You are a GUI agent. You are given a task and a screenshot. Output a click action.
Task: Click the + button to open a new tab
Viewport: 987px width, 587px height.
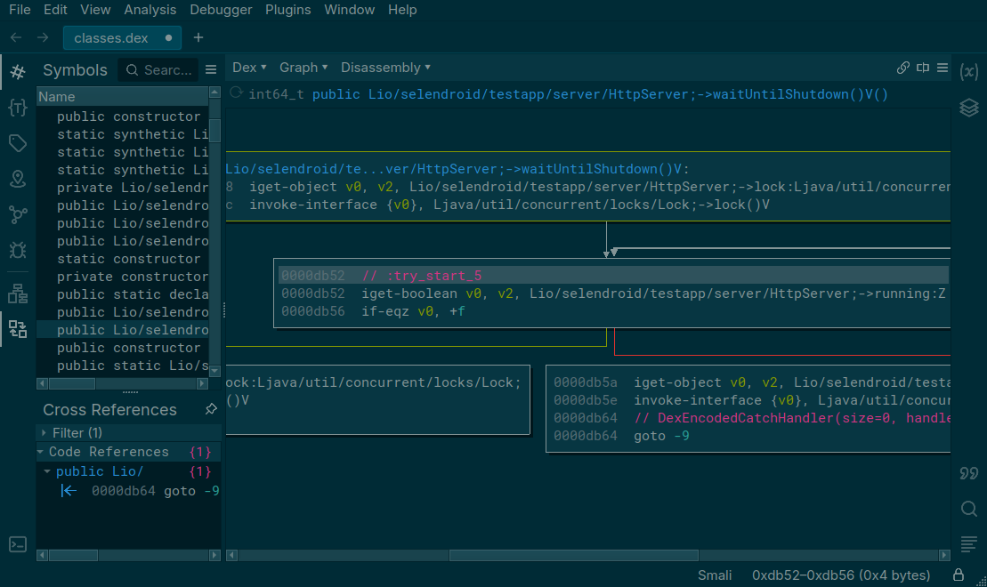(198, 37)
